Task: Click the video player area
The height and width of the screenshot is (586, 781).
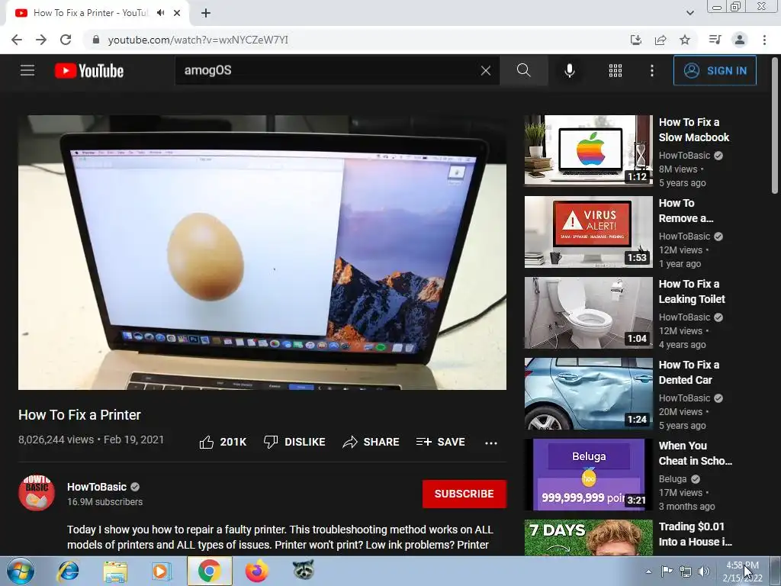Action: tap(262, 252)
